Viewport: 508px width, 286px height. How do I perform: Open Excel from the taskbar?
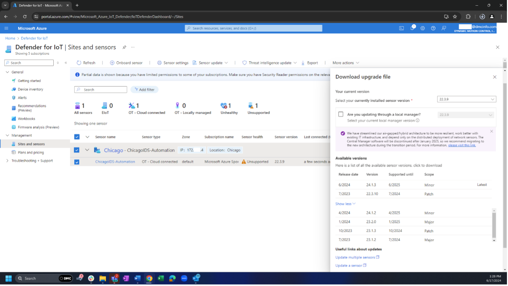tap(161, 278)
